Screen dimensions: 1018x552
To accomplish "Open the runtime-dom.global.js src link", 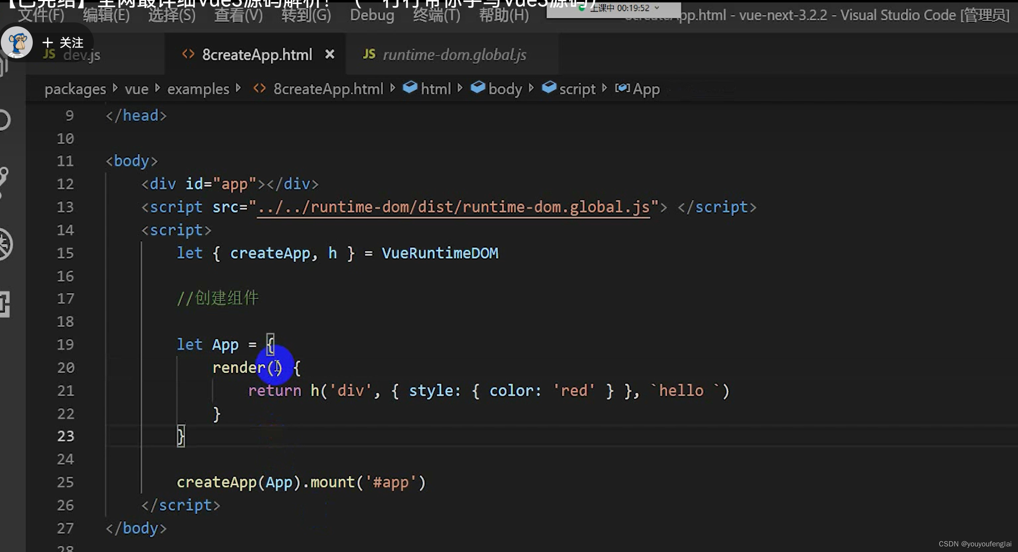I will tap(453, 207).
